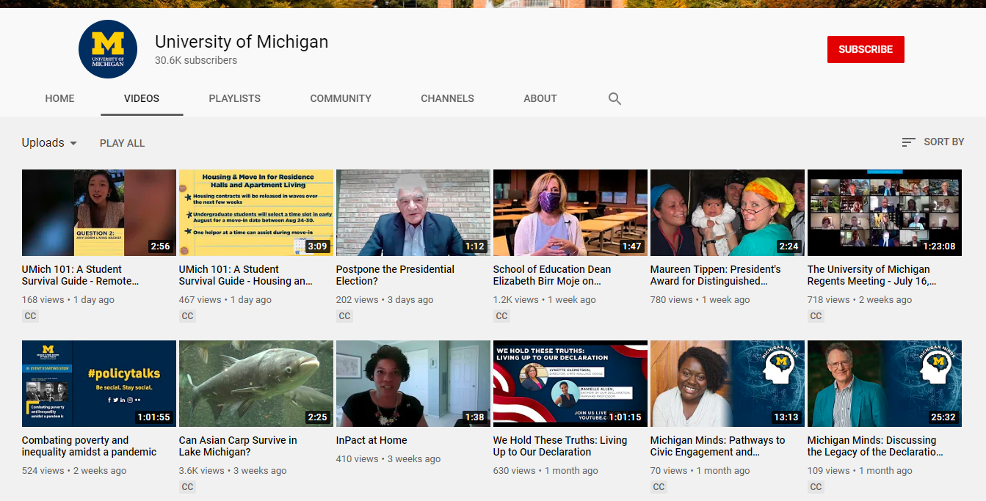Open Can Asian Carp Survive title
This screenshot has height=501, width=986.
tap(238, 446)
